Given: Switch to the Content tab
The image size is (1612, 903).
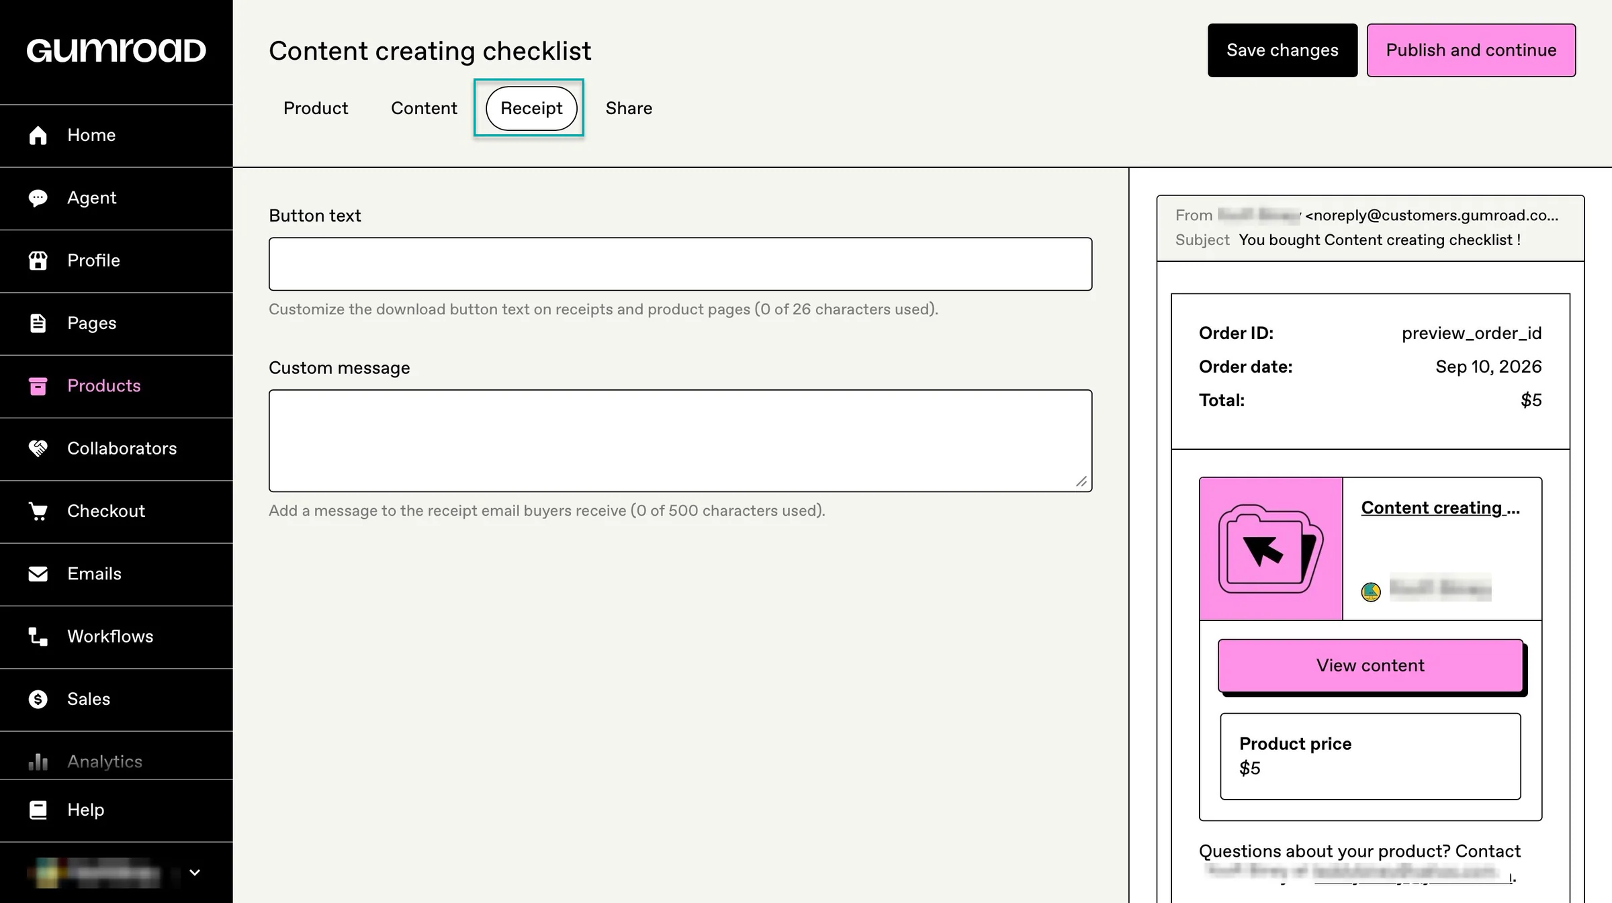Looking at the screenshot, I should click(424, 108).
